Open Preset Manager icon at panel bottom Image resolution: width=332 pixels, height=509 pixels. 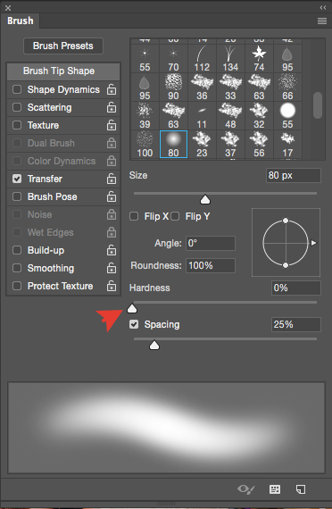(x=275, y=489)
